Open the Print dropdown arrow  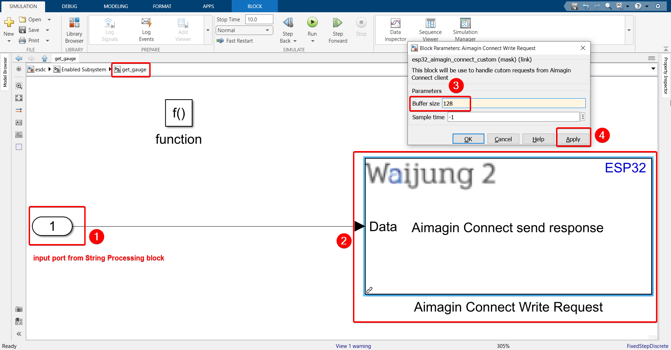click(48, 41)
